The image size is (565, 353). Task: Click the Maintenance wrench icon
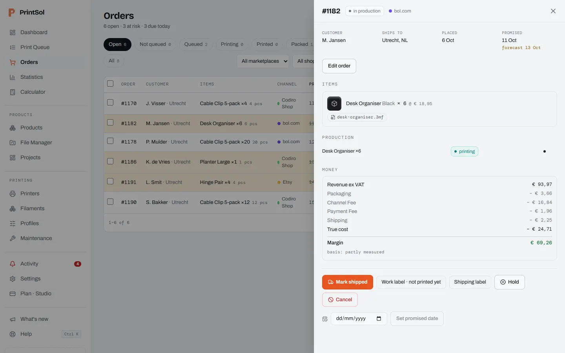tap(13, 238)
